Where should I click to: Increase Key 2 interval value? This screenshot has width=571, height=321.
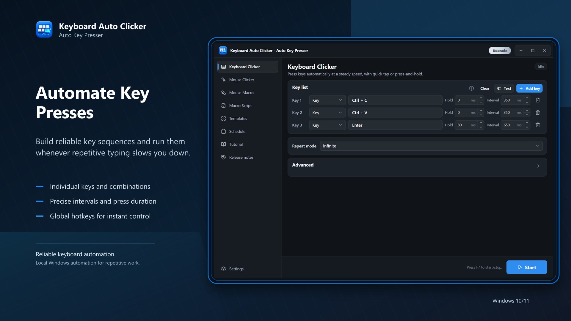(x=527, y=110)
